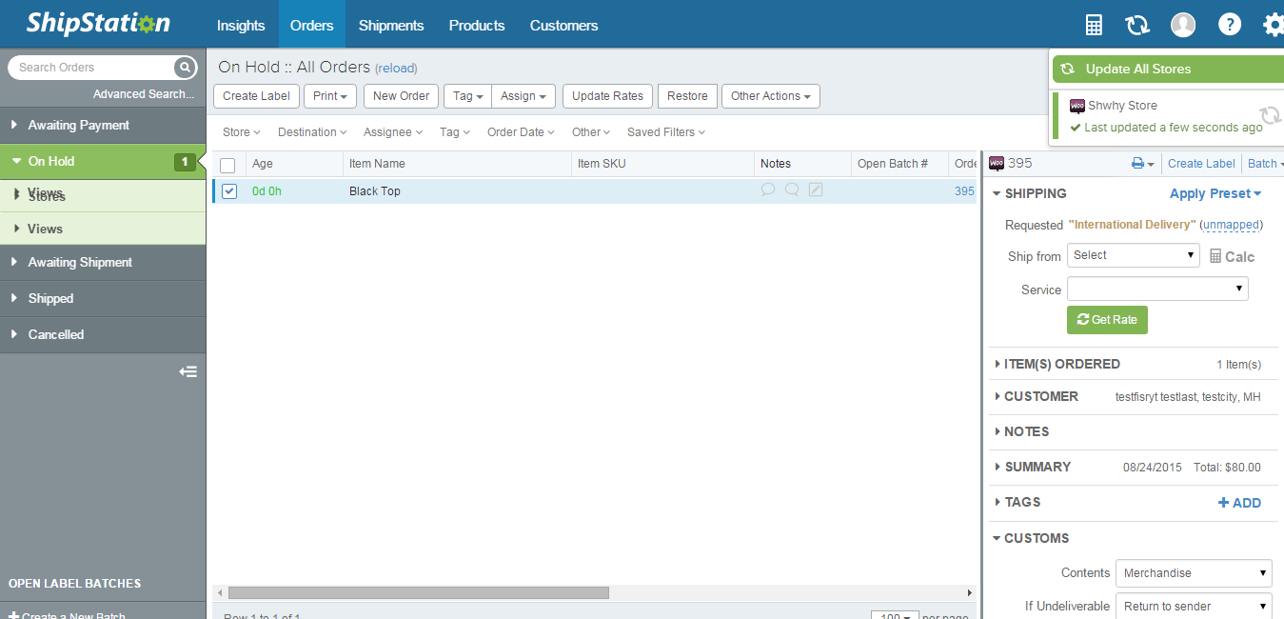The width and height of the screenshot is (1284, 619).
Task: Go to the Shipments tab
Action: pos(391,25)
